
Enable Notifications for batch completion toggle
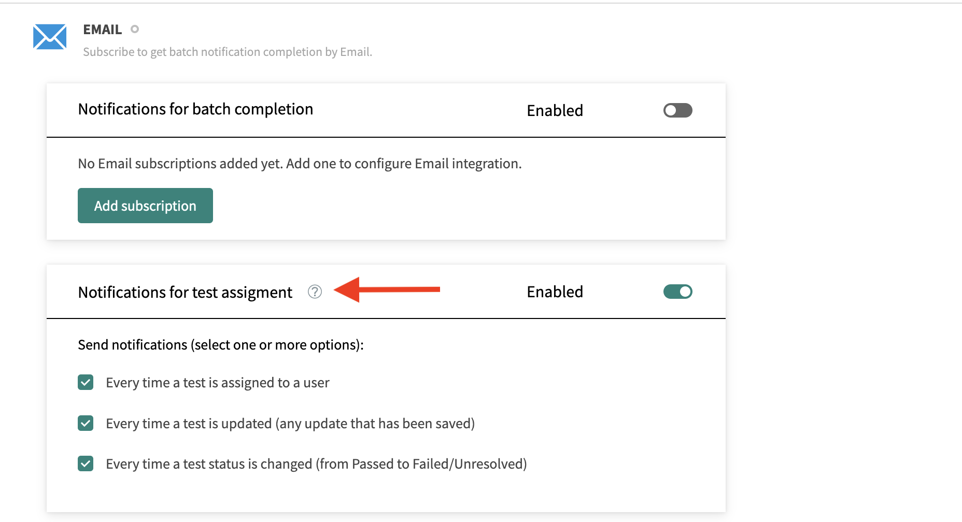click(x=677, y=110)
